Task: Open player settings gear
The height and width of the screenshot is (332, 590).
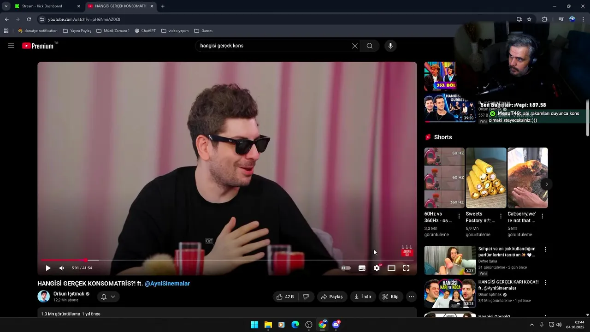Action: pos(377,268)
